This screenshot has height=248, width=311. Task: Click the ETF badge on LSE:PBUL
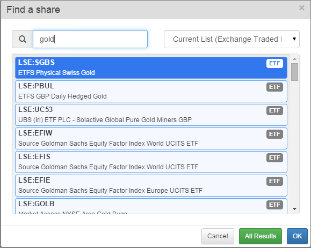pyautogui.click(x=274, y=87)
